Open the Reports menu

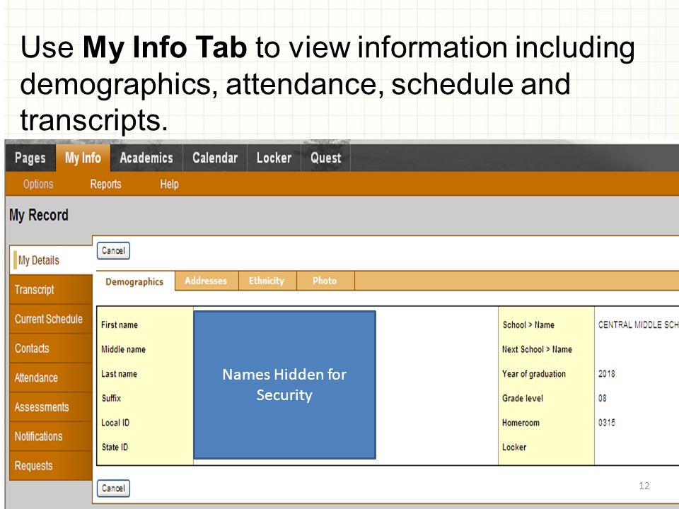click(x=105, y=184)
